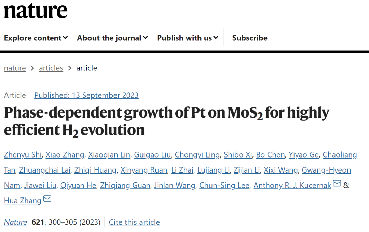This screenshot has width=369, height=232.
Task: Click envelope icon next to Hua Zhang
Action: 47,199
